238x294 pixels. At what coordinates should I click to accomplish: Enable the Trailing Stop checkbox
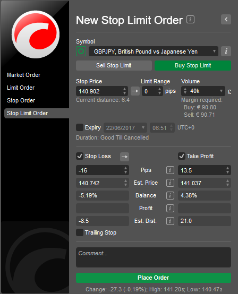coord(80,232)
